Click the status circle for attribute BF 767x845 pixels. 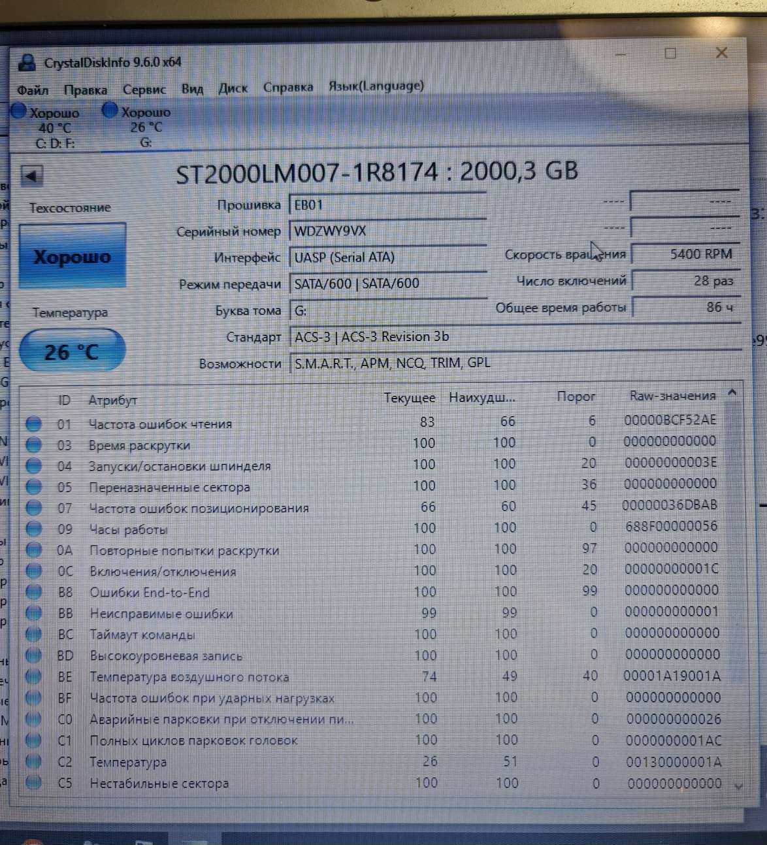point(33,698)
